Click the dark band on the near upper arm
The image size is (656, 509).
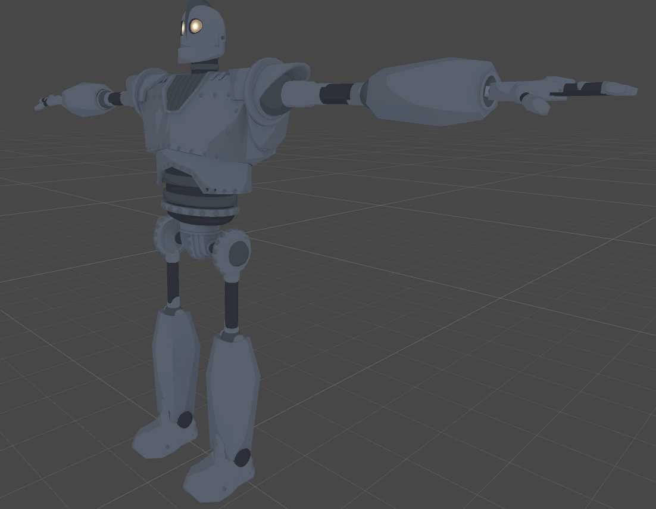pyautogui.click(x=336, y=94)
